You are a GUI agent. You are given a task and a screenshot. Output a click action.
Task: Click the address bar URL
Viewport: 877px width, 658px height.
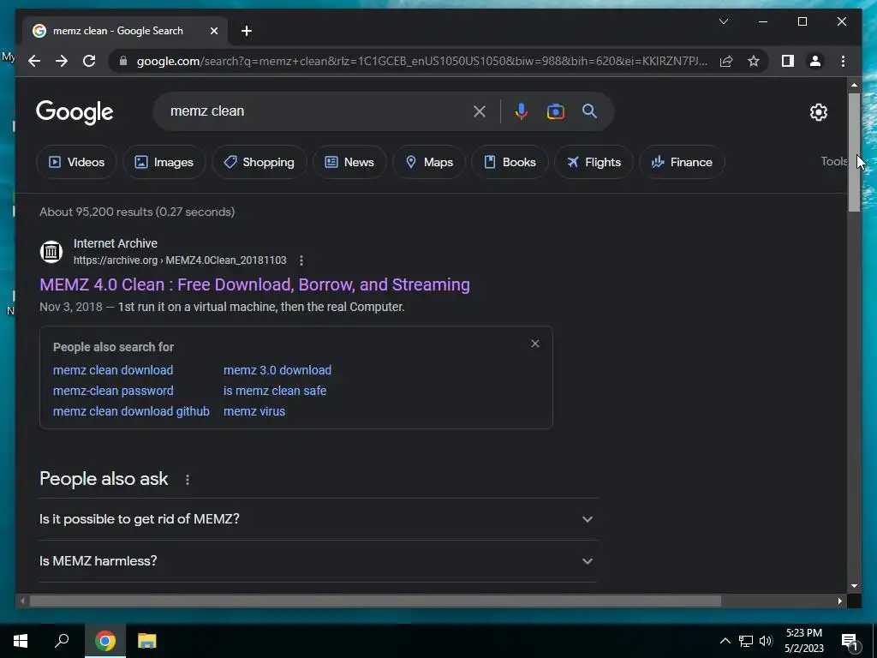[421, 61]
